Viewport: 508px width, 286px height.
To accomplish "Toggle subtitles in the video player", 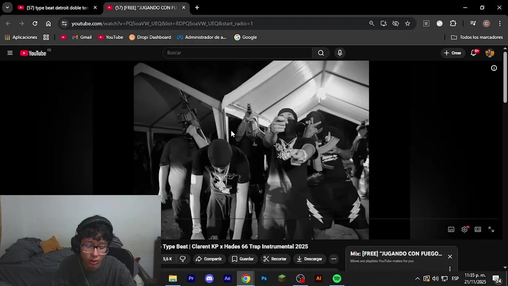I will [451, 229].
